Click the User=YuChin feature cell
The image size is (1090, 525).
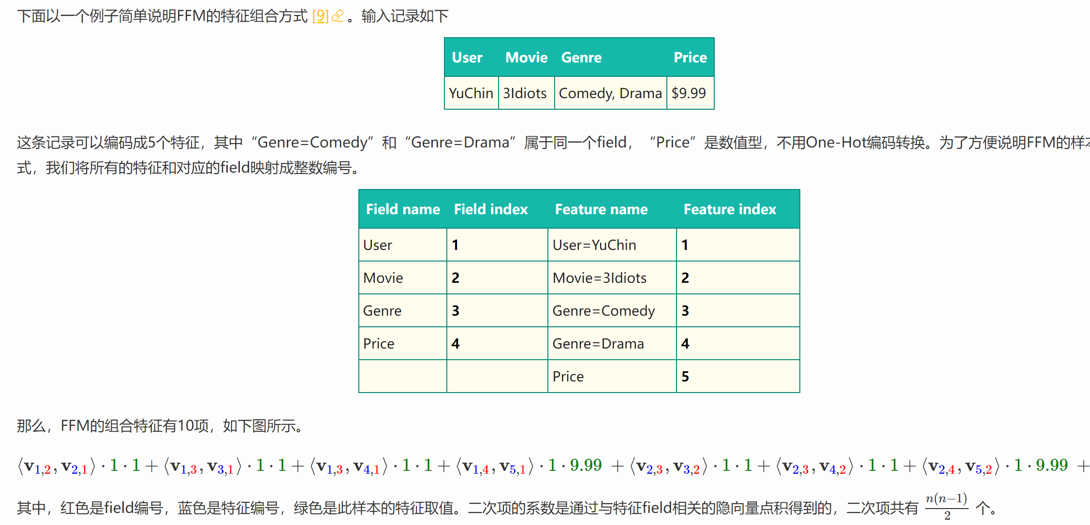612,245
